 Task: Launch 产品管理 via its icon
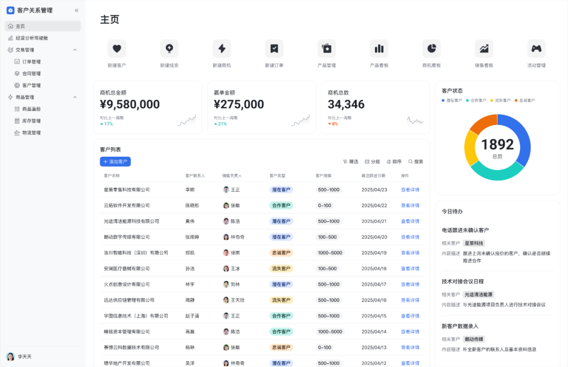pos(327,48)
